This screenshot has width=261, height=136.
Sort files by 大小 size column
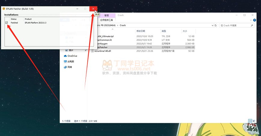click(184, 31)
